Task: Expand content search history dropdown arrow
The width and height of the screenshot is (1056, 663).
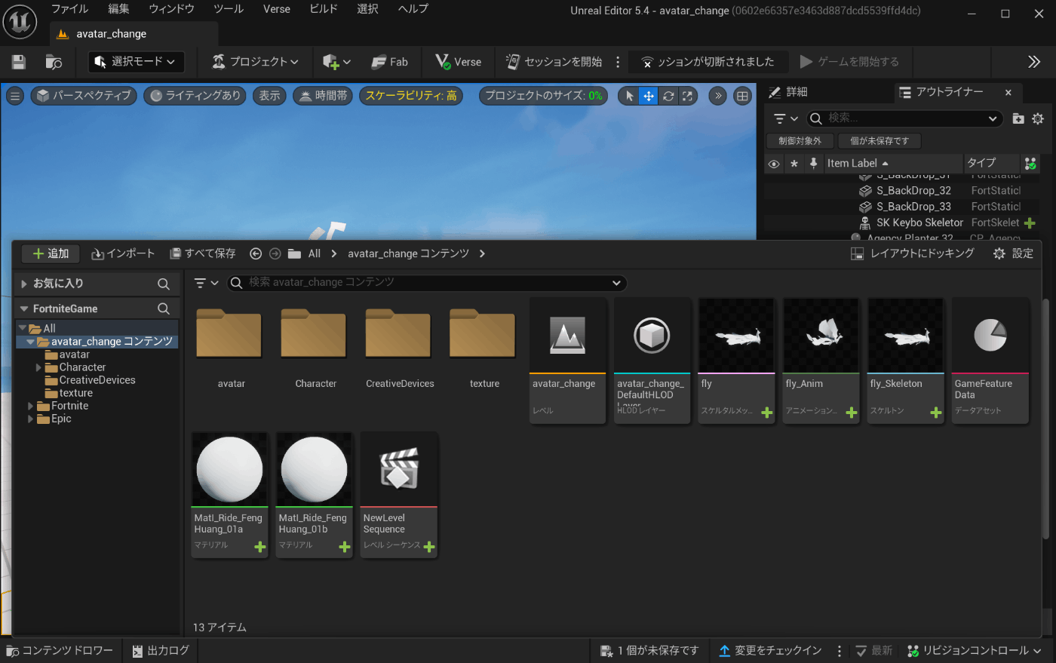Action: tap(616, 283)
